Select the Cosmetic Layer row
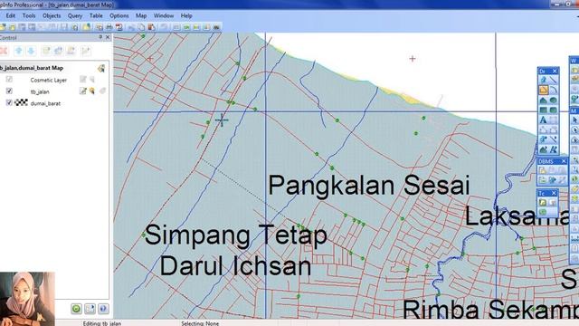This screenshot has height=326, width=579. (54, 80)
